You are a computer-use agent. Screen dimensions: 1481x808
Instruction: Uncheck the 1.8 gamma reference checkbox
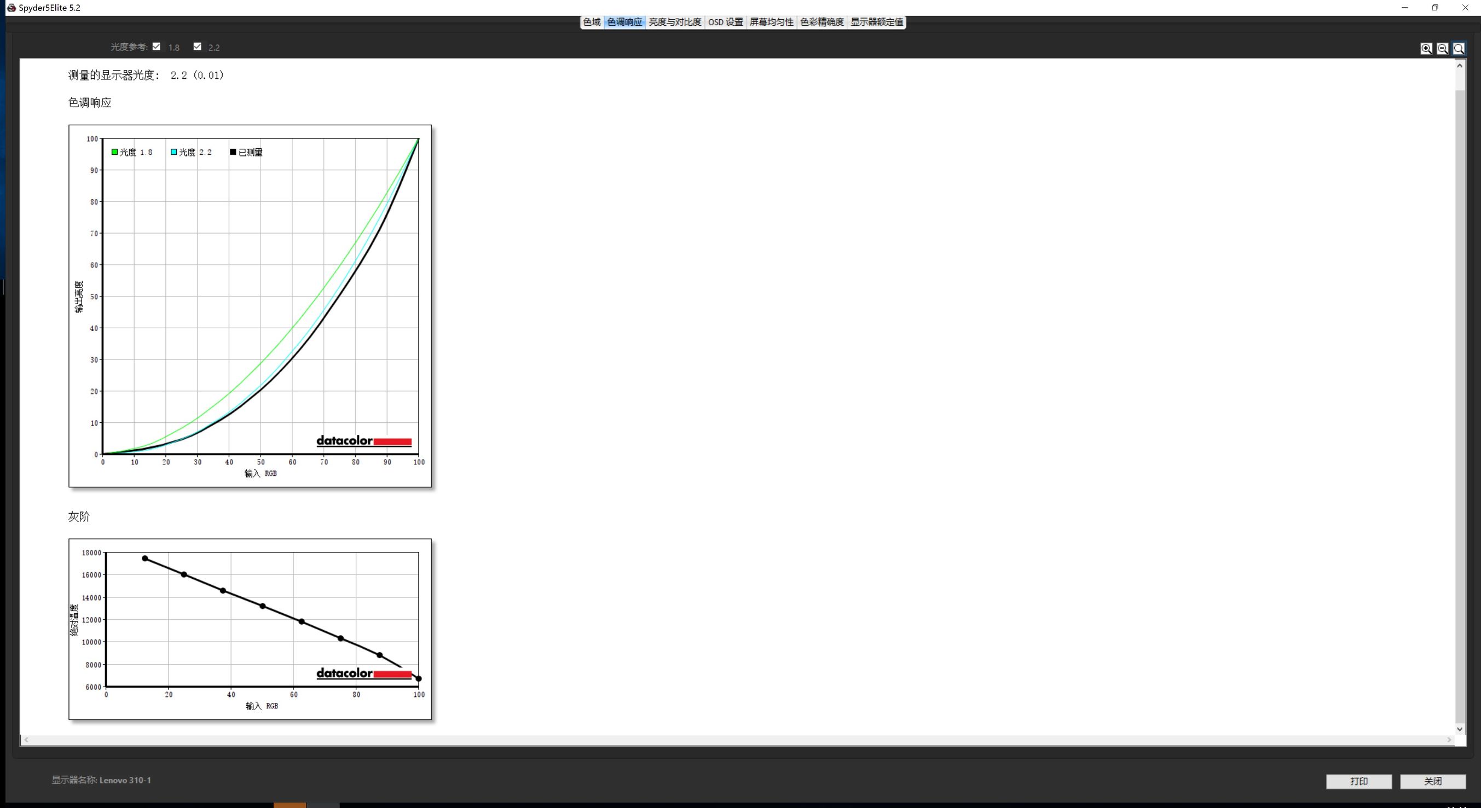point(157,46)
